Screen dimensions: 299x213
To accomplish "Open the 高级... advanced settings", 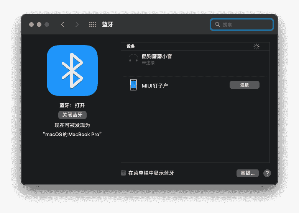I will (x=247, y=173).
